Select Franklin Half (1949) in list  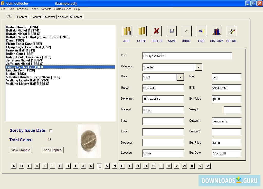(21, 50)
